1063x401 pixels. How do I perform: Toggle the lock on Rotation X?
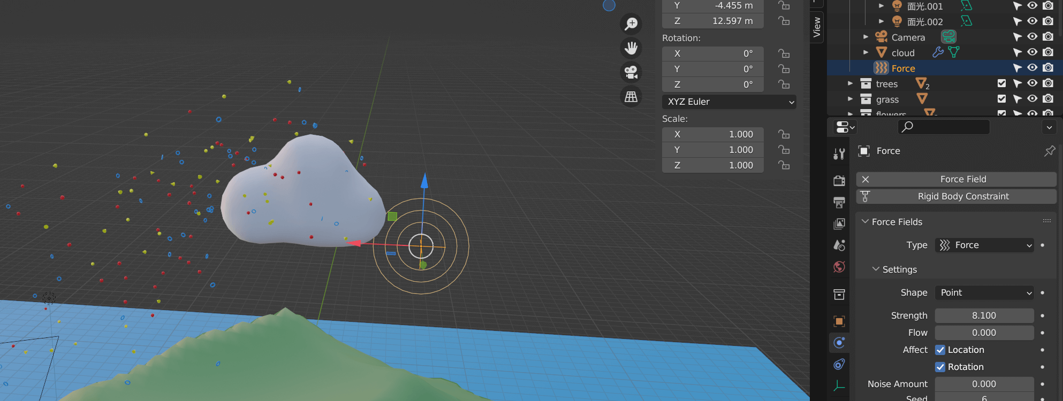tap(784, 53)
